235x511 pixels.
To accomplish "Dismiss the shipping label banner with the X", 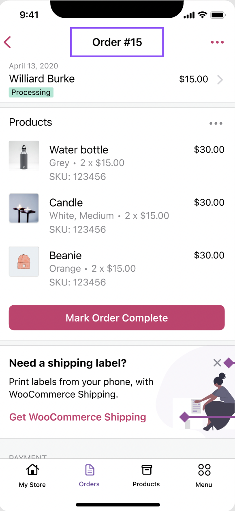I will click(x=216, y=363).
